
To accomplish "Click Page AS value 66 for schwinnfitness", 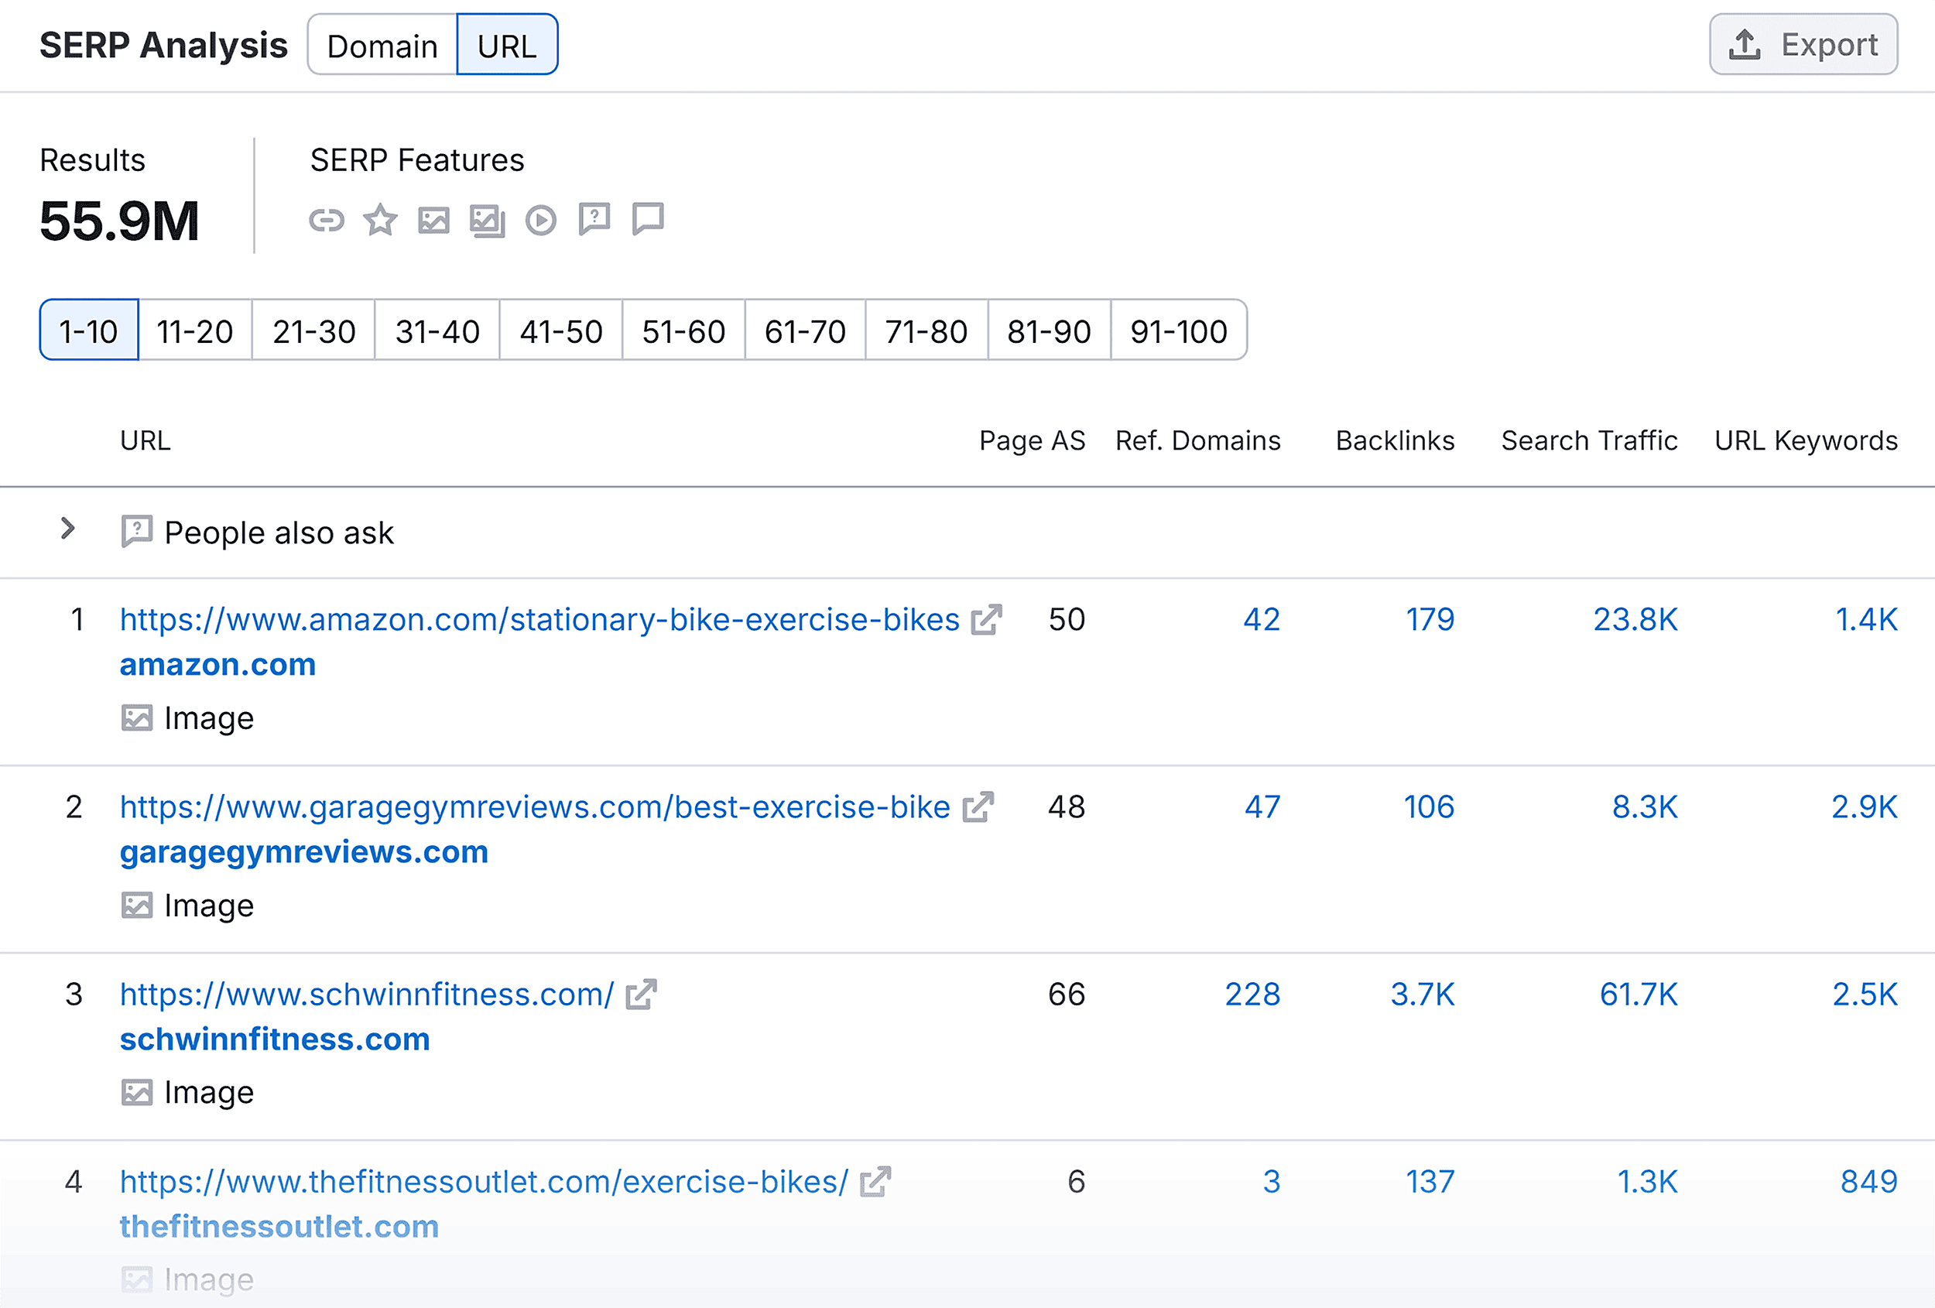I will tap(1066, 994).
